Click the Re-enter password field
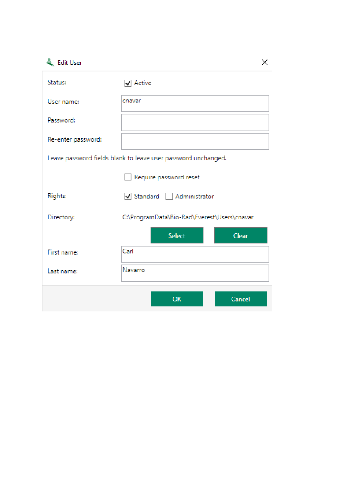The image size is (364, 493). click(x=195, y=141)
